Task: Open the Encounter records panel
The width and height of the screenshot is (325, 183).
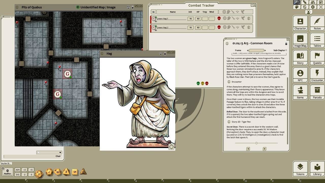Action: click(x=317, y=75)
